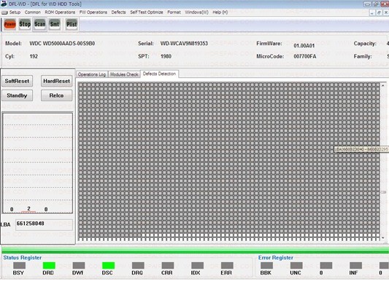Click the HardReset button
This screenshot has width=389, height=281.
(x=57, y=81)
